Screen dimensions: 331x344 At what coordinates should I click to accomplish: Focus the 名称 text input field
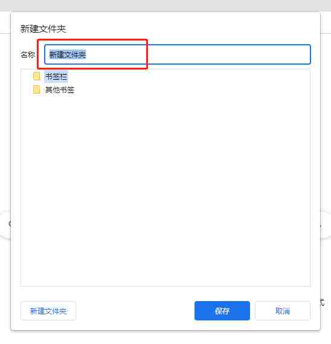[178, 54]
